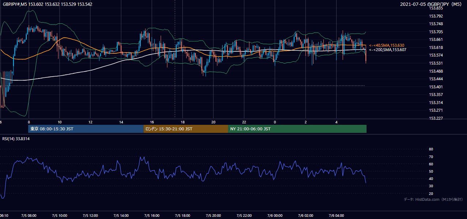Click price axis label 153.444

[x=436, y=79]
